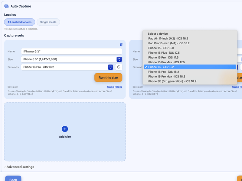The height and width of the screenshot is (181, 242).
Task: Refresh the simulator list for the iPhone 16 Pro set
Action: click(119, 67)
